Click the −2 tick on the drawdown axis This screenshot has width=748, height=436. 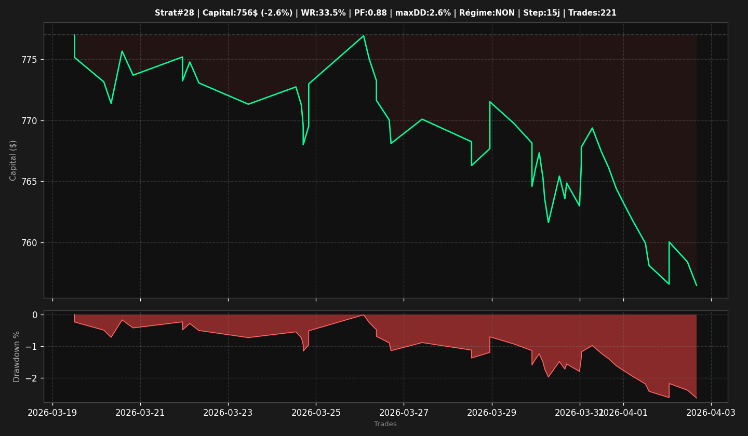click(x=31, y=378)
